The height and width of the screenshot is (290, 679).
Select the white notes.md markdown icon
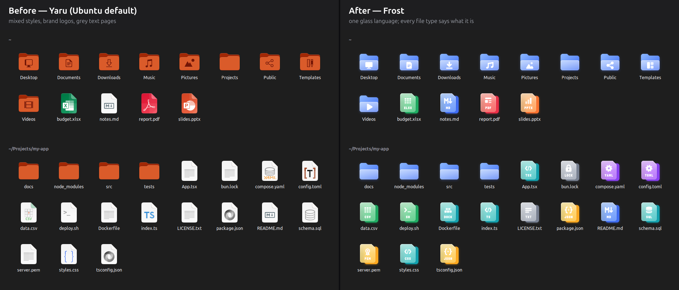click(x=109, y=103)
